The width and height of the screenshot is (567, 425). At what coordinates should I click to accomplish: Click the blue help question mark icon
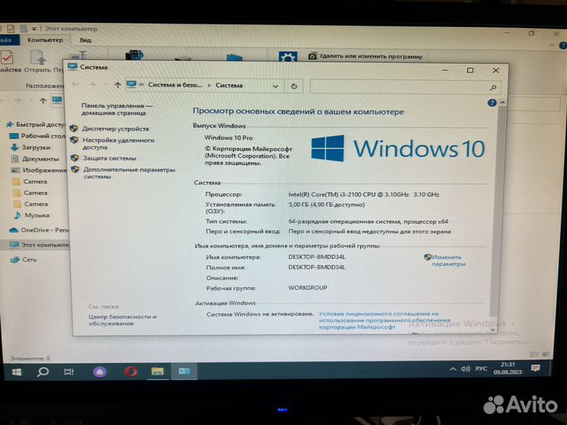pyautogui.click(x=494, y=103)
